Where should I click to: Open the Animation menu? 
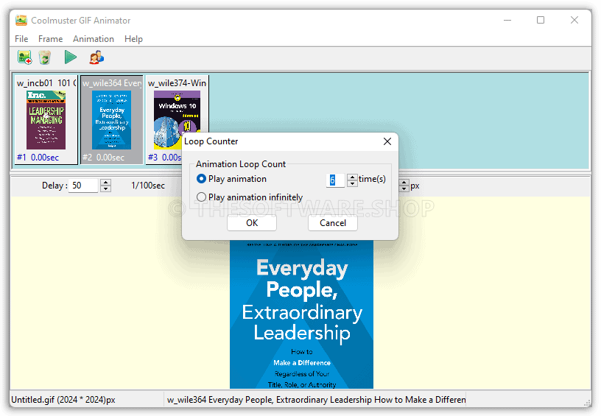pos(94,39)
